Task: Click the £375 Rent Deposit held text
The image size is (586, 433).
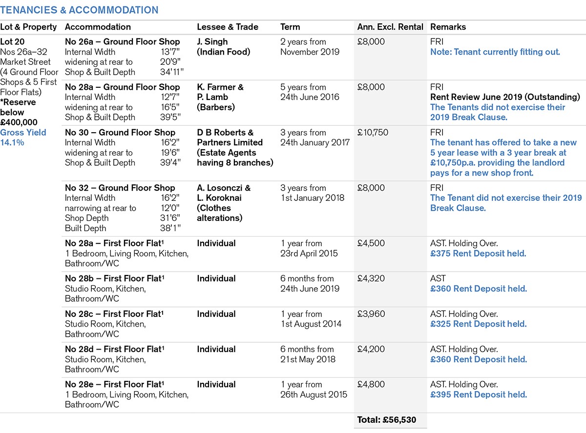Action: point(478,253)
